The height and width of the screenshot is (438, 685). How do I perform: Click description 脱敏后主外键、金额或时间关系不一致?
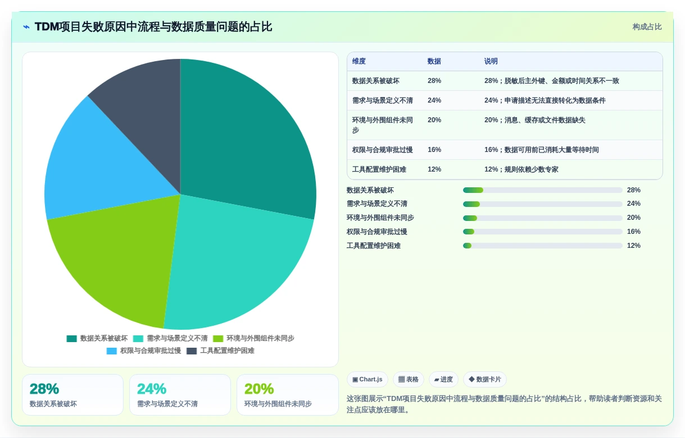pos(561,81)
